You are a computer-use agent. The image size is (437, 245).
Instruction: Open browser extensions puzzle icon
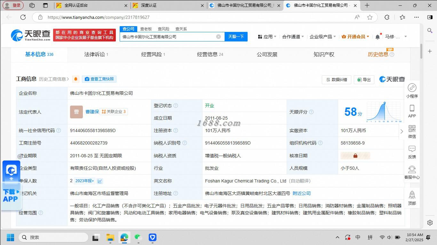coord(387,17)
